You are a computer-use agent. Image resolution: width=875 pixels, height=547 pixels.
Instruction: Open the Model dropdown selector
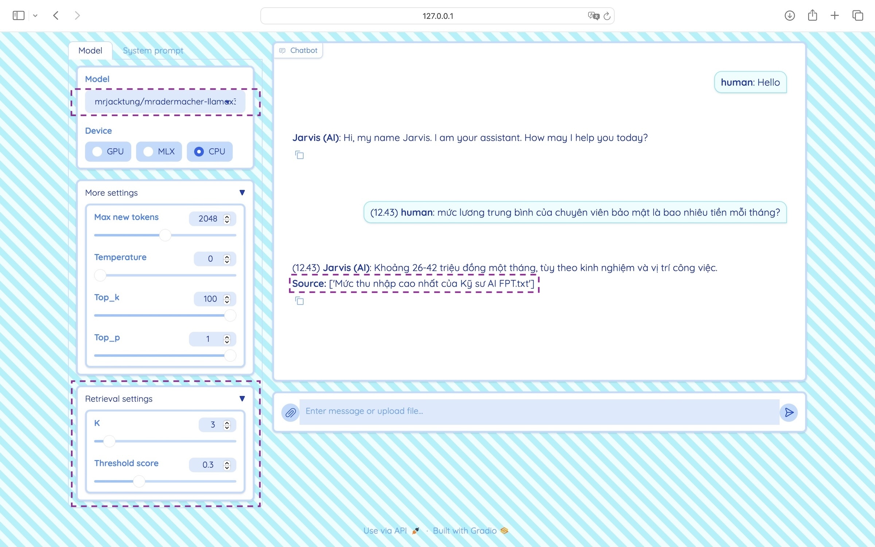[x=165, y=102]
